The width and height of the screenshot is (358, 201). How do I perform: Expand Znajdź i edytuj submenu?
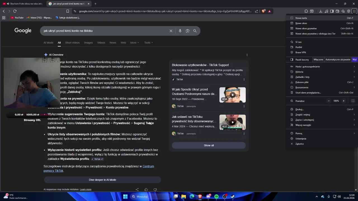pos(322,114)
